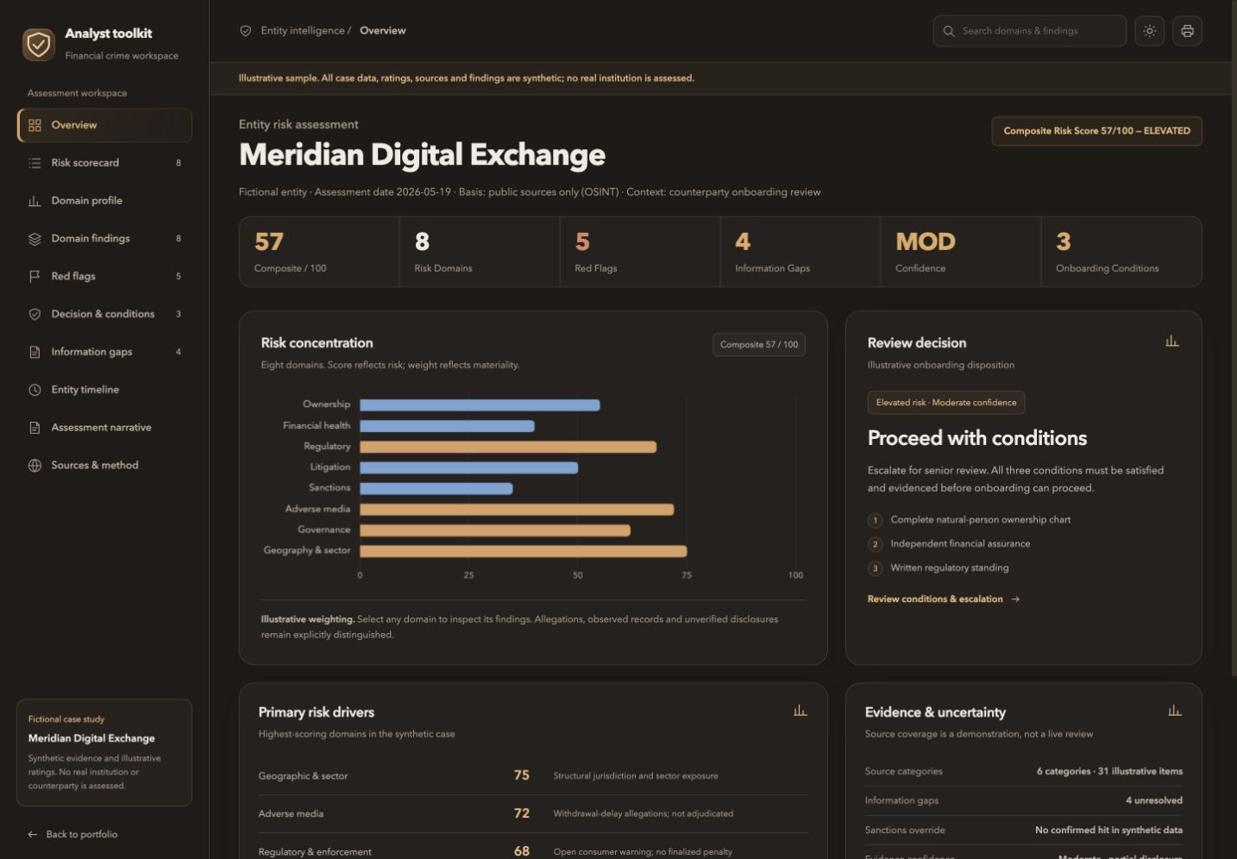Click the Analyst toolkit shield logo
This screenshot has height=859, width=1237.
(x=39, y=44)
